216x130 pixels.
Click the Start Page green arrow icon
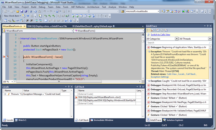(183, 11)
